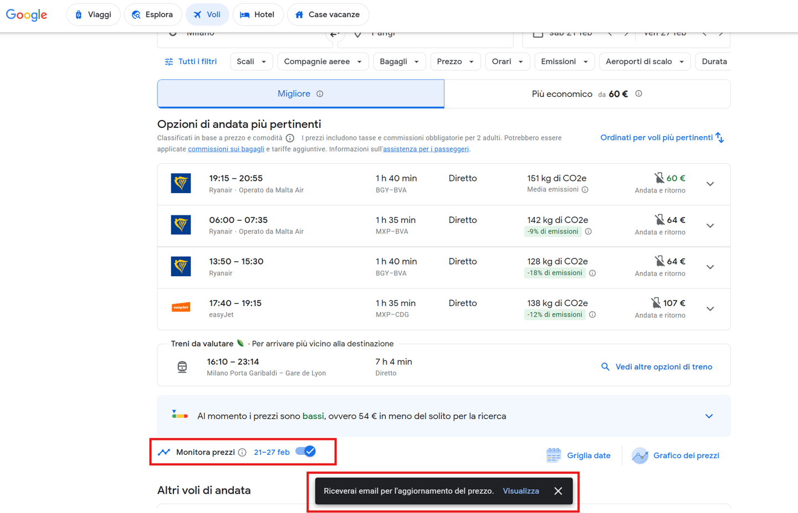
Task: Open the Case vacanze tab
Action: [328, 14]
